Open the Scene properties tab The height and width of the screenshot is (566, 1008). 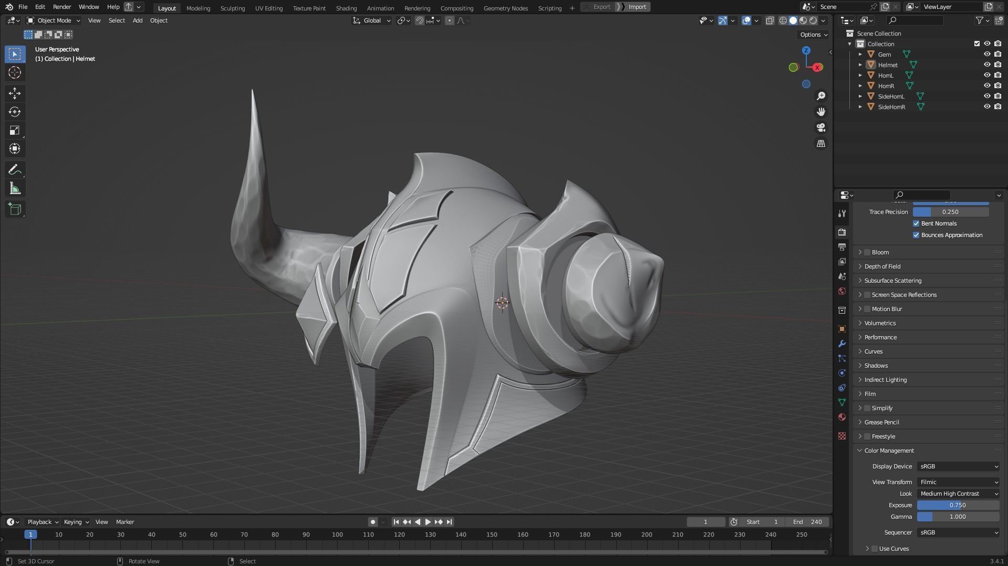842,276
